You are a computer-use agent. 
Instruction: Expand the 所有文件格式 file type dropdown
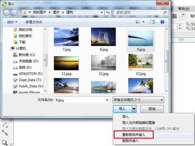click(x=138, y=100)
